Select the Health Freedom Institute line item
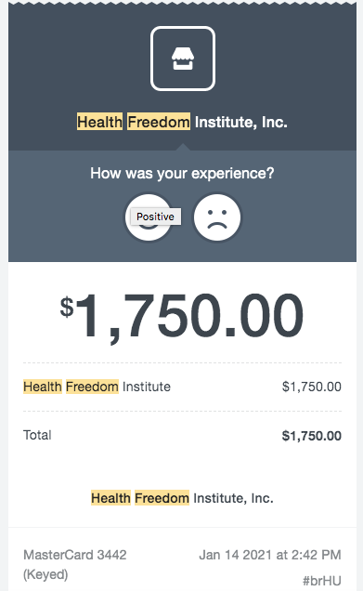 (x=97, y=387)
